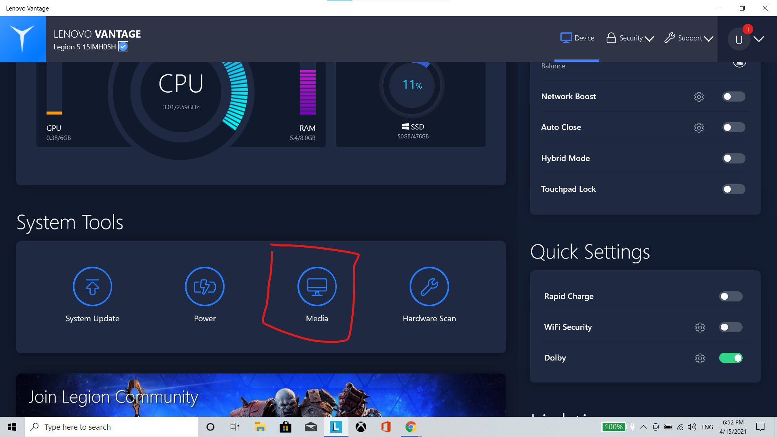Open File Explorer from taskbar

tap(260, 427)
